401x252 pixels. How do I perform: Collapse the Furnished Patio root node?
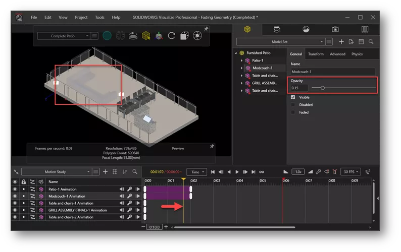pos(236,53)
